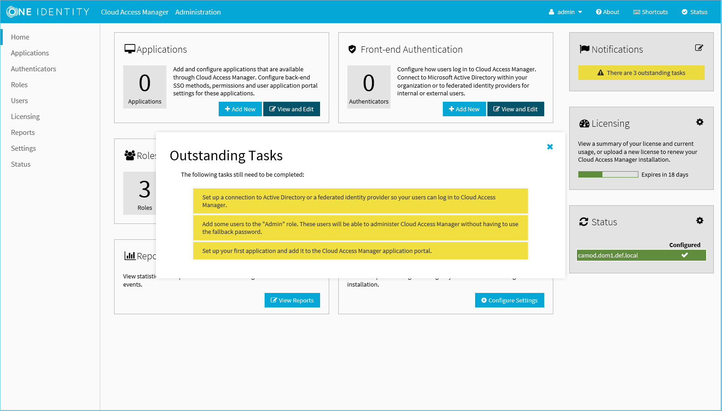Select Administration in the header

point(198,12)
